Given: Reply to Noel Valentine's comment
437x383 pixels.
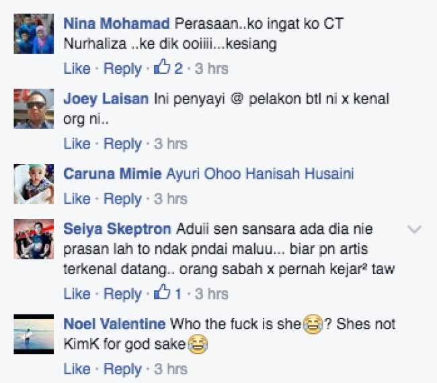Looking at the screenshot, I should (122, 370).
